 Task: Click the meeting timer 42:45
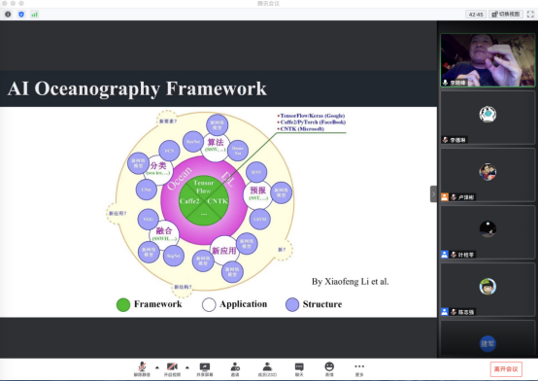tap(476, 14)
